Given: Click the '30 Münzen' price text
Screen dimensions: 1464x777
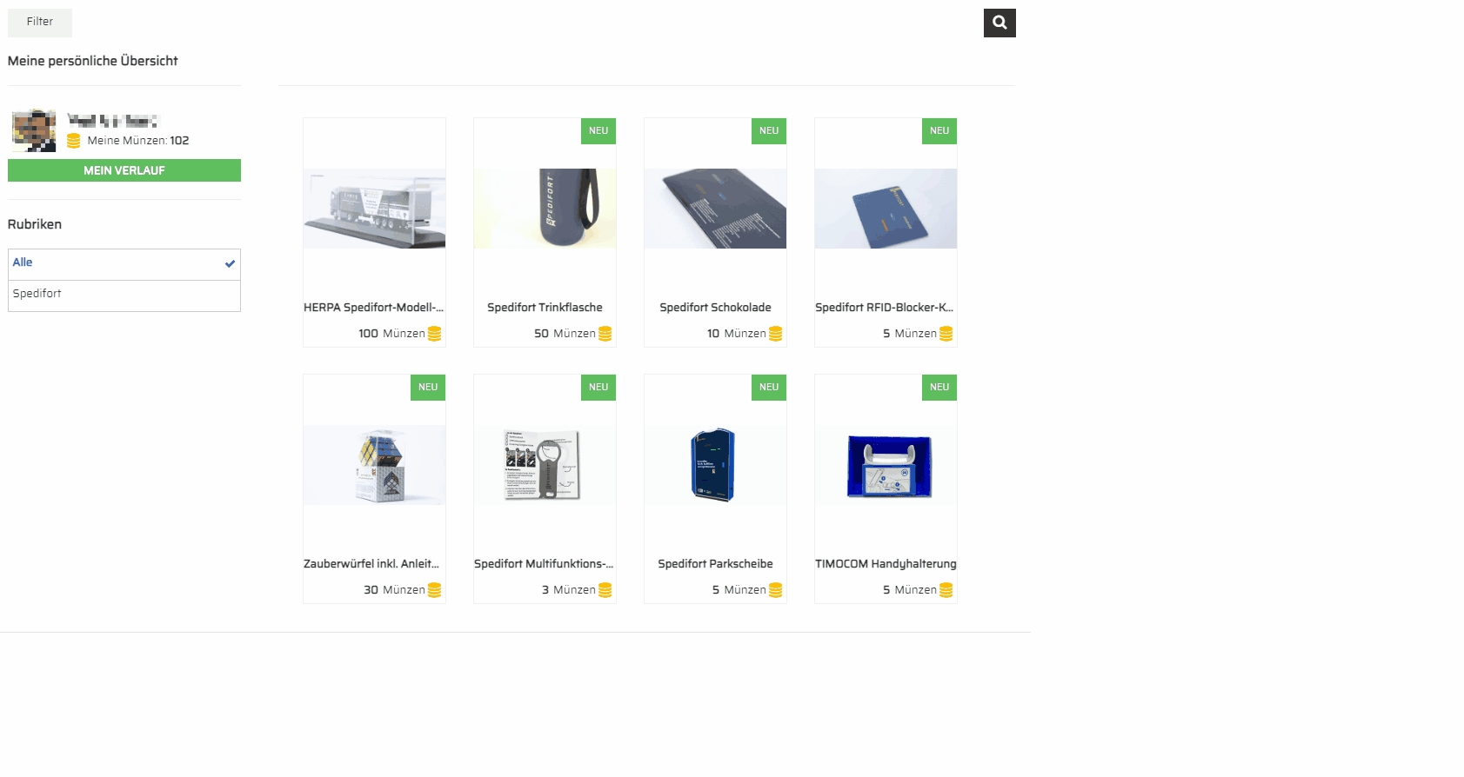Looking at the screenshot, I should pos(394,590).
